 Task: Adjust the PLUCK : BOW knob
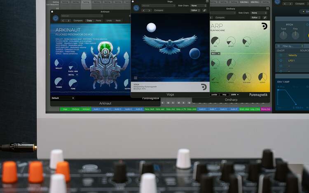(73, 66)
